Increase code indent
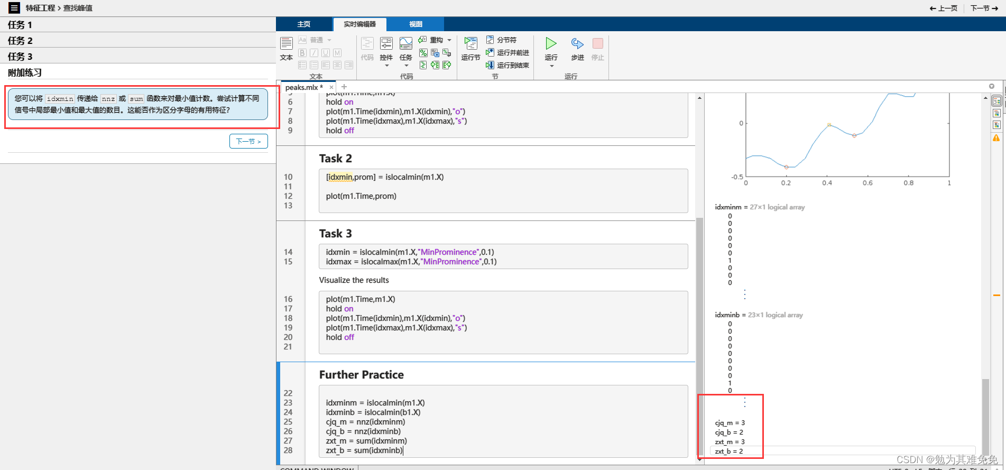 [x=435, y=65]
